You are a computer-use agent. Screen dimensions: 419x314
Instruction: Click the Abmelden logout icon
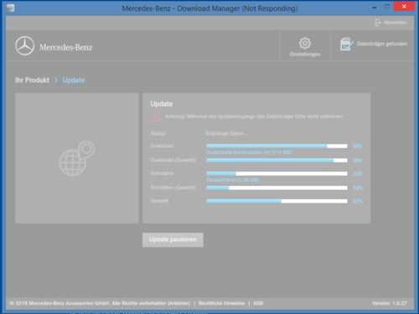[x=378, y=23]
